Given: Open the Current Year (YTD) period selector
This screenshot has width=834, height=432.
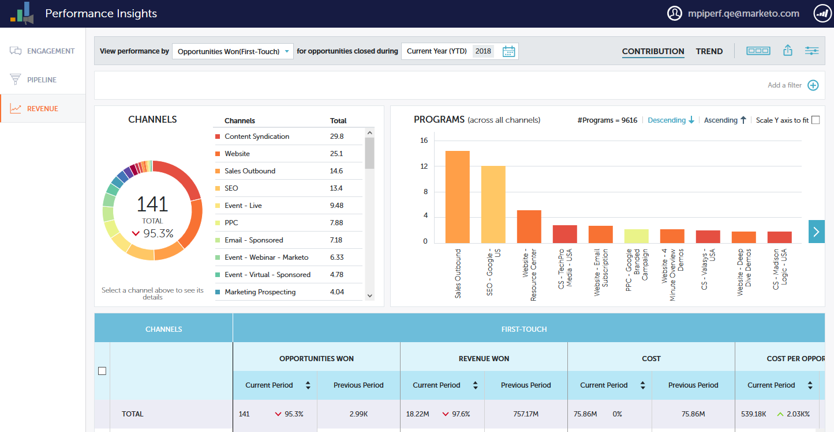Looking at the screenshot, I should coord(437,51).
